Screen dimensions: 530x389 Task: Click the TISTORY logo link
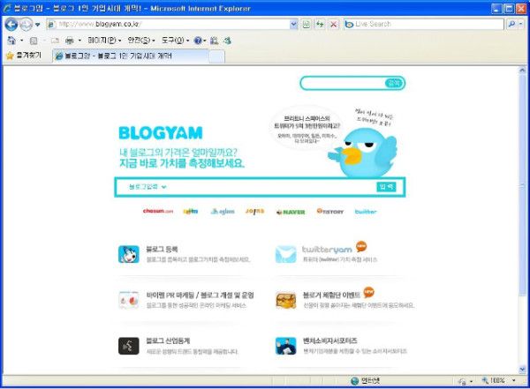point(329,212)
